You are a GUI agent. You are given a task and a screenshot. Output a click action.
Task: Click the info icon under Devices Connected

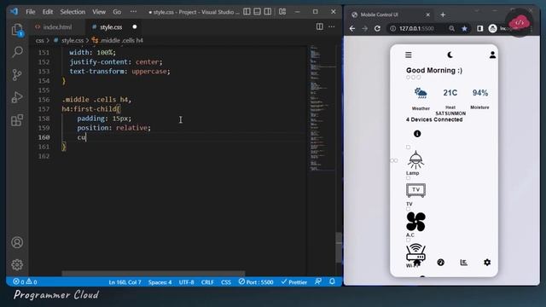pyautogui.click(x=417, y=134)
